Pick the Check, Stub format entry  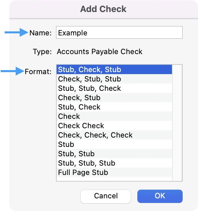coord(114,97)
